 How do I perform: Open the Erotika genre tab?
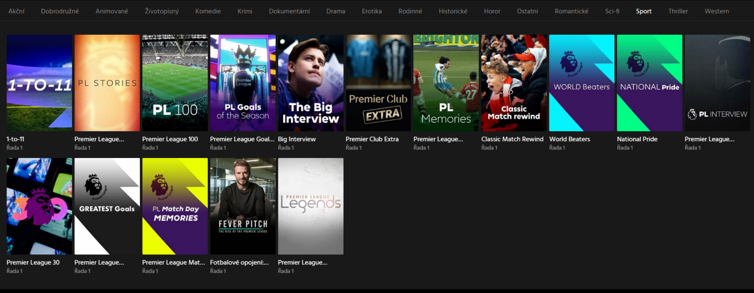pyautogui.click(x=372, y=11)
